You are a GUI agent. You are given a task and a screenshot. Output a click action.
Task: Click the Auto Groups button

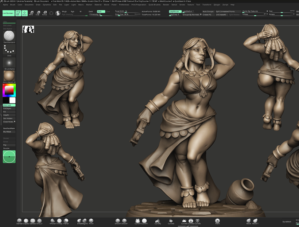(208, 11)
